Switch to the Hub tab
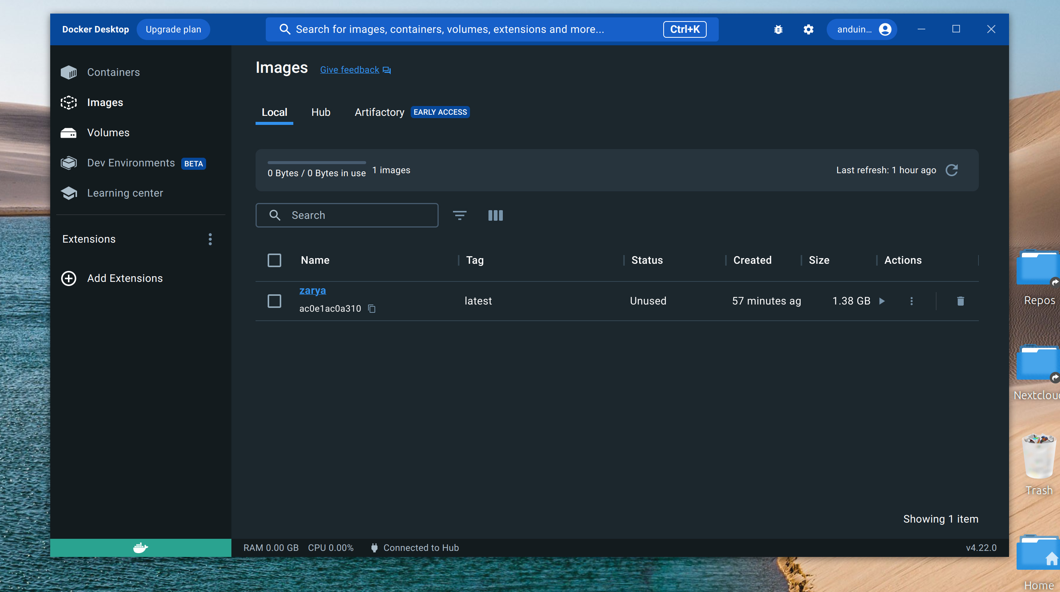This screenshot has width=1060, height=592. [x=320, y=112]
